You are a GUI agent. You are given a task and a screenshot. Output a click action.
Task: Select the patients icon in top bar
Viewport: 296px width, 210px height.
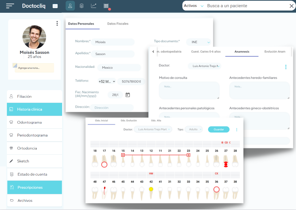70,6
